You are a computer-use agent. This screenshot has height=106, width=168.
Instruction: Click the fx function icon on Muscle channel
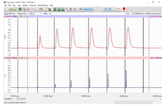click(x=27, y=16)
